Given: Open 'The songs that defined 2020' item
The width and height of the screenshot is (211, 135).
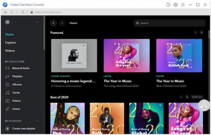Looking at the screenshot, I should pyautogui.click(x=121, y=86).
